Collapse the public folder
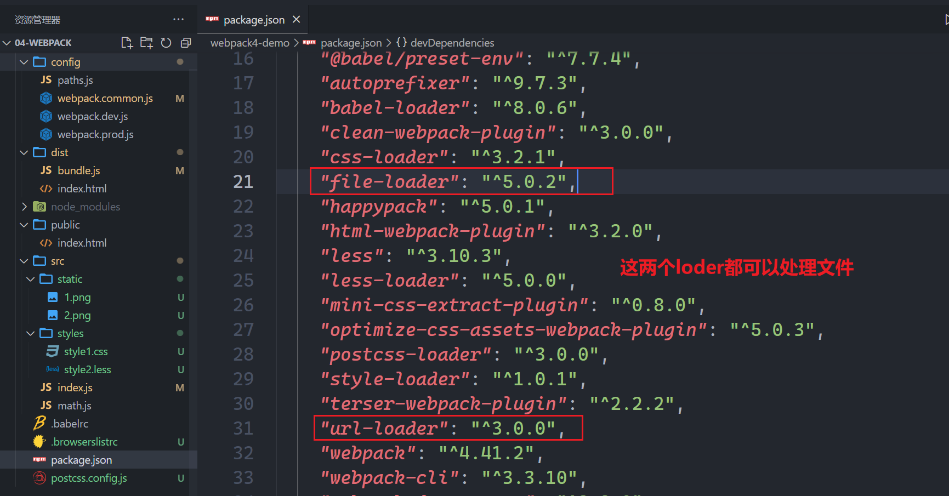Viewport: 949px width, 496px height. point(24,225)
